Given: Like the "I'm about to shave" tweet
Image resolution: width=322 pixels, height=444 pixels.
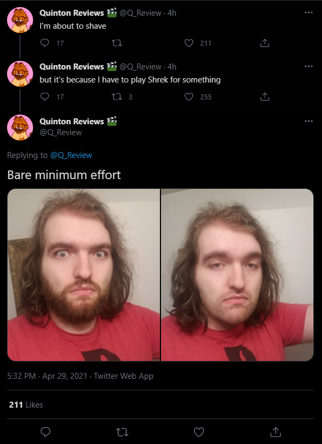Looking at the screenshot, I should [189, 43].
